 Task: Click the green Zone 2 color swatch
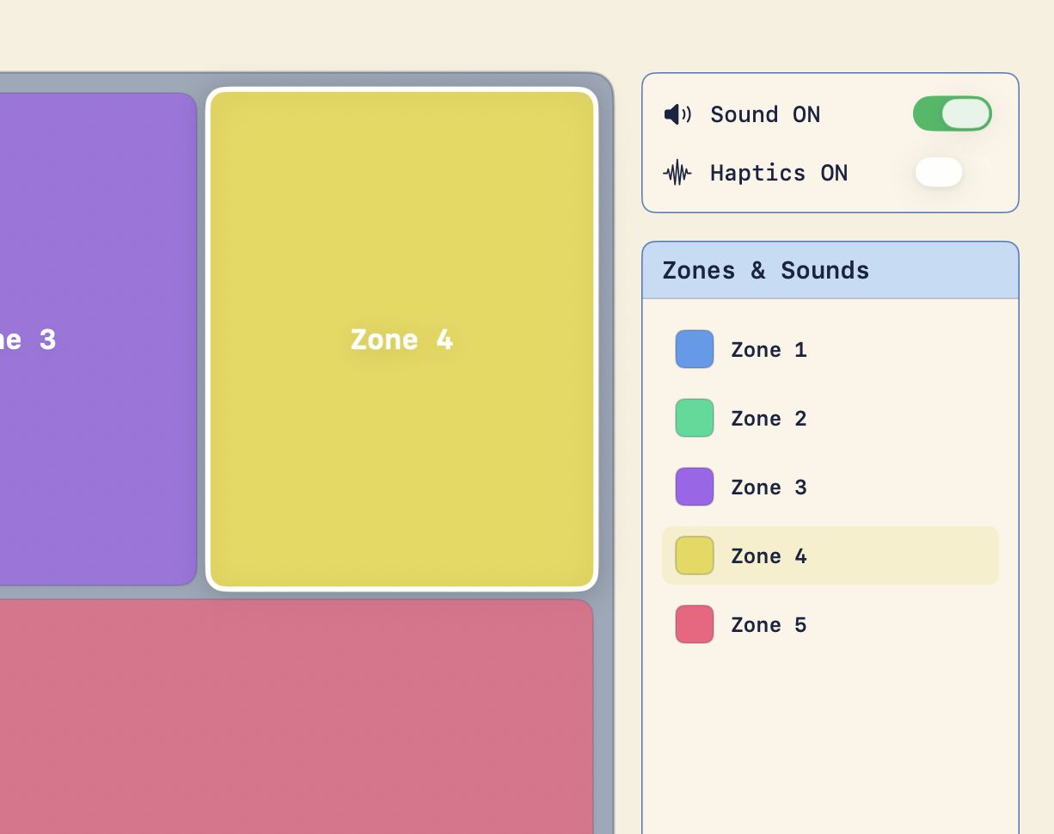pos(695,418)
